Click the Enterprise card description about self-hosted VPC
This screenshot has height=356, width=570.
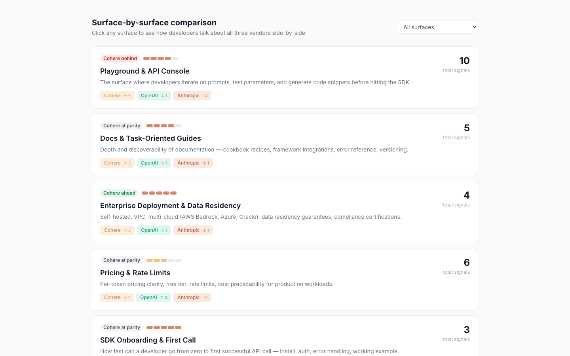pyautogui.click(x=251, y=217)
